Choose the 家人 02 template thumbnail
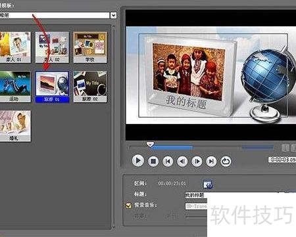This screenshot has height=237, width=296. (x=52, y=47)
